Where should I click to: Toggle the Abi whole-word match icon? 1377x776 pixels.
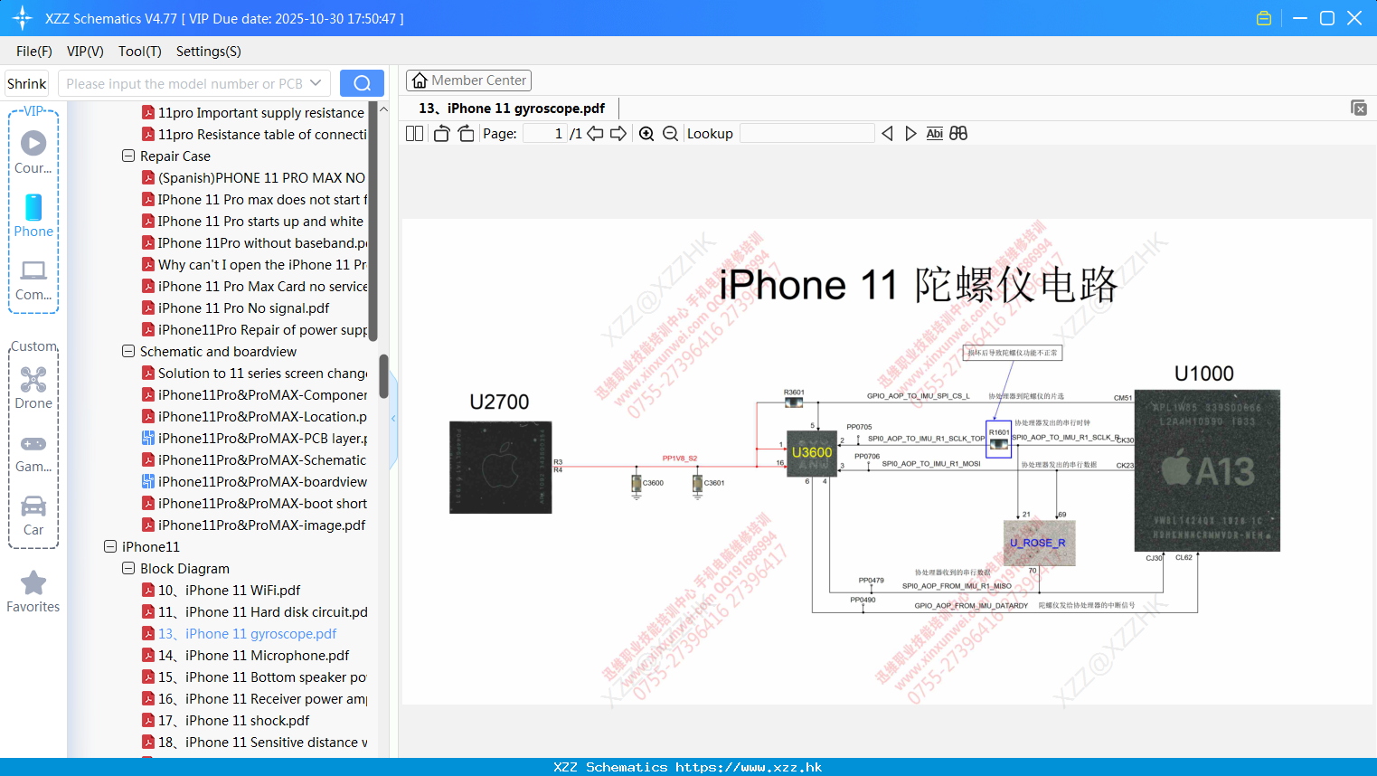pyautogui.click(x=935, y=134)
